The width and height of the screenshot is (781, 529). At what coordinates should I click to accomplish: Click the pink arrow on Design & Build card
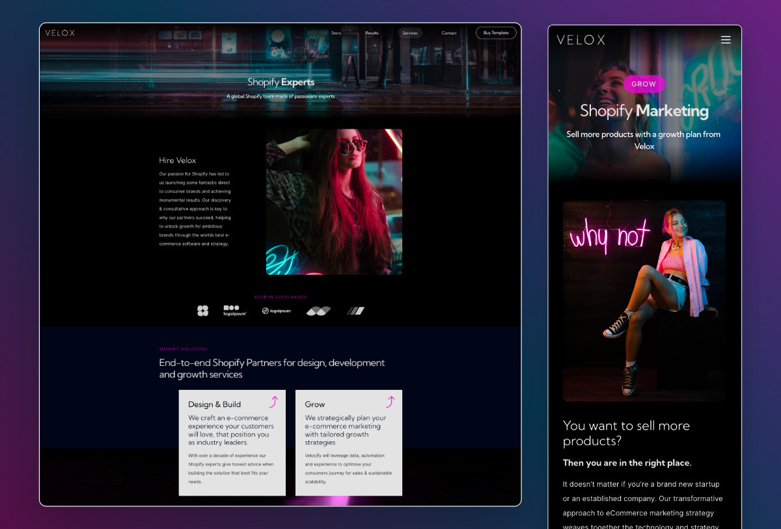(274, 402)
